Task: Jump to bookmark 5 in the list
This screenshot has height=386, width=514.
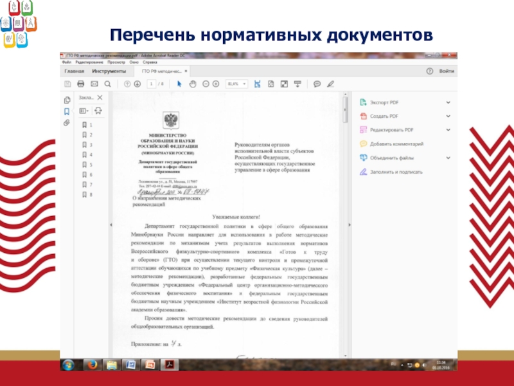Action: 87,165
